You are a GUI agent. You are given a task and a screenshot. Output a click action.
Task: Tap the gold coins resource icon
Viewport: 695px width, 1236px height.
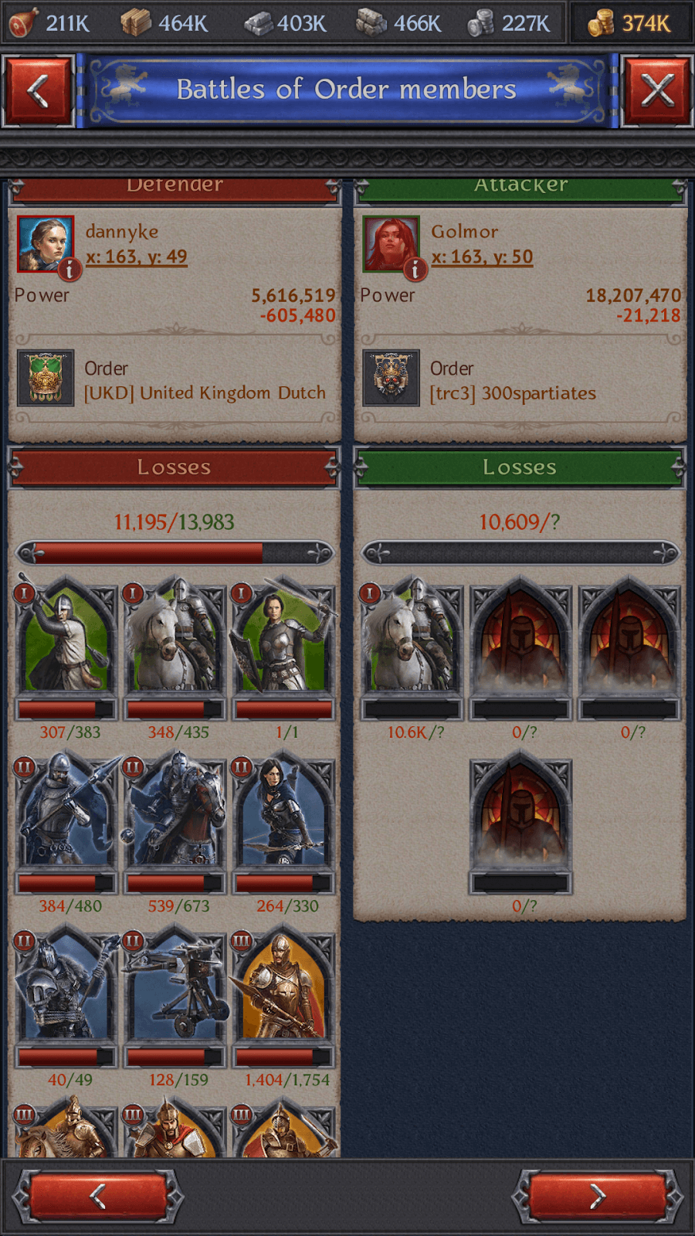[601, 23]
